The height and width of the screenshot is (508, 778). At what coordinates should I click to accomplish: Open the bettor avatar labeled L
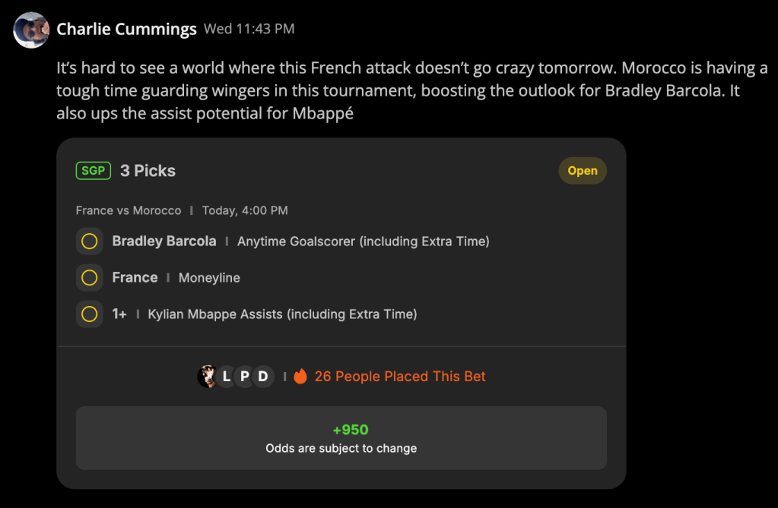click(227, 376)
